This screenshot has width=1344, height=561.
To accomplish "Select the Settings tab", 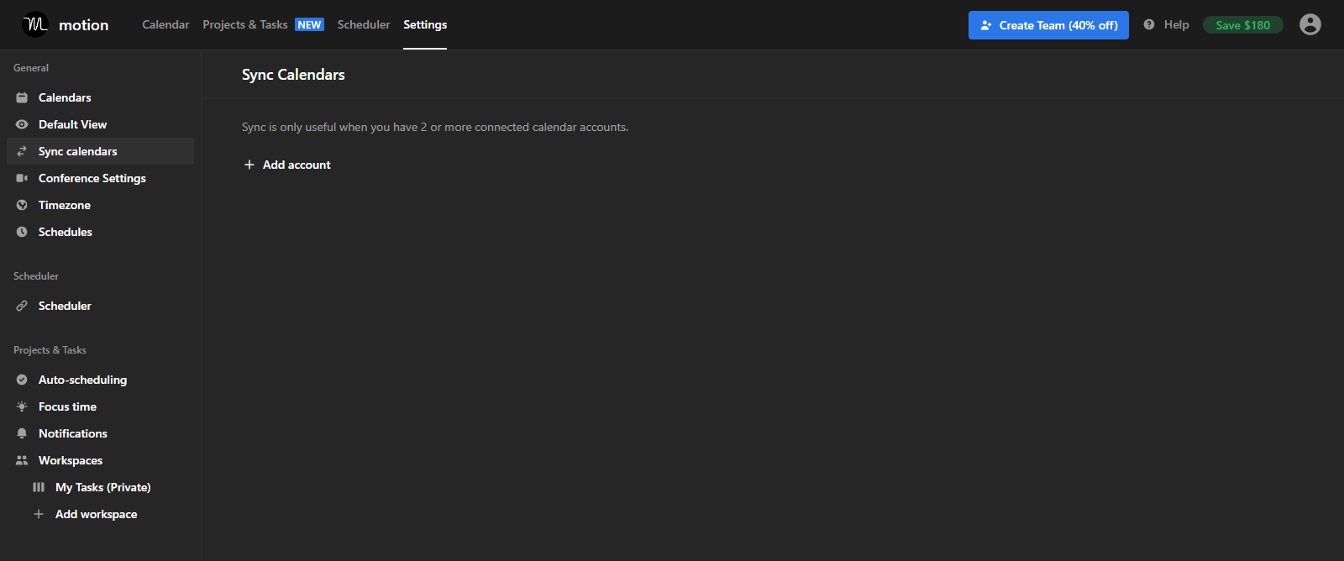I will click(x=425, y=24).
